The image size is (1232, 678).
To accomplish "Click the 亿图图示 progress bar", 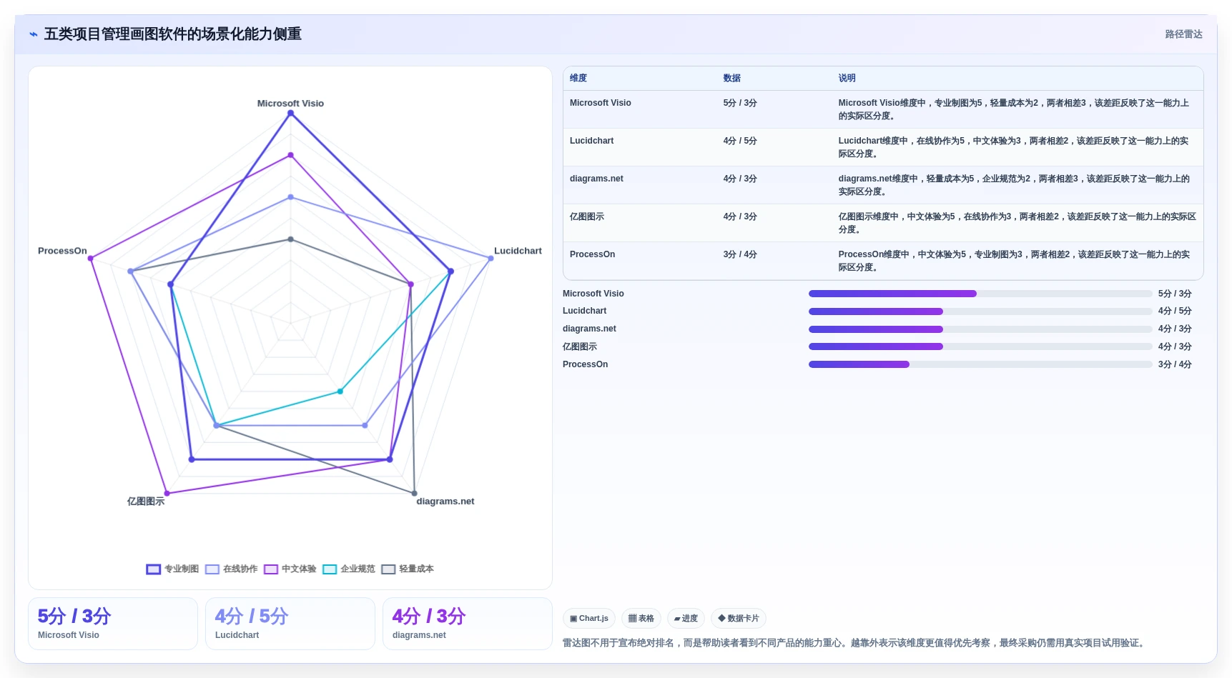I will pos(980,347).
